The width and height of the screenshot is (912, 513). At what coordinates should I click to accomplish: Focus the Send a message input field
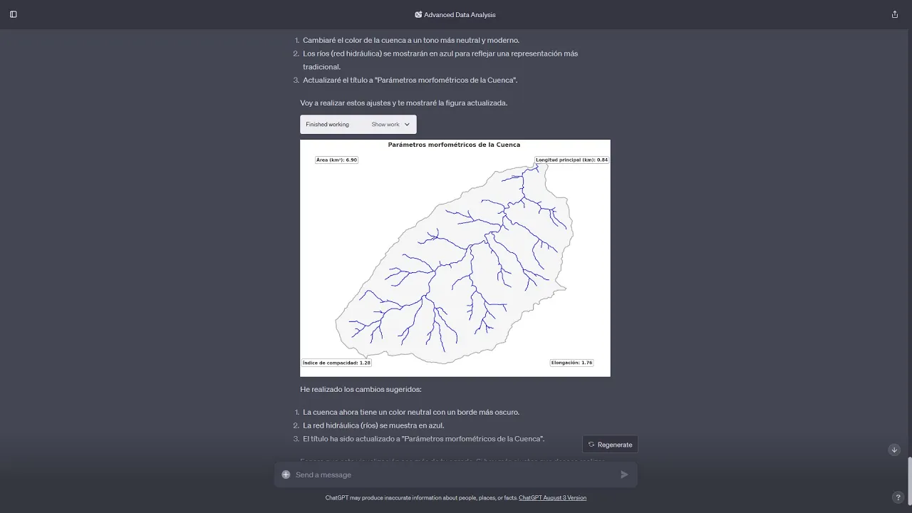point(456,475)
